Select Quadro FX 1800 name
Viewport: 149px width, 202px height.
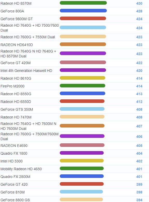[14, 153]
